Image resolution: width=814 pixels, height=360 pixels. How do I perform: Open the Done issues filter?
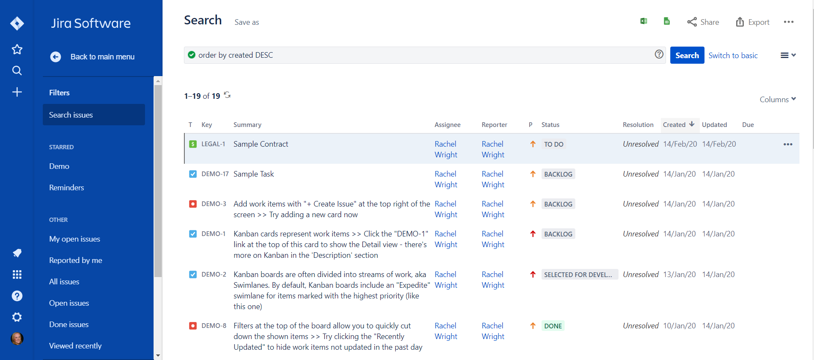click(x=68, y=325)
